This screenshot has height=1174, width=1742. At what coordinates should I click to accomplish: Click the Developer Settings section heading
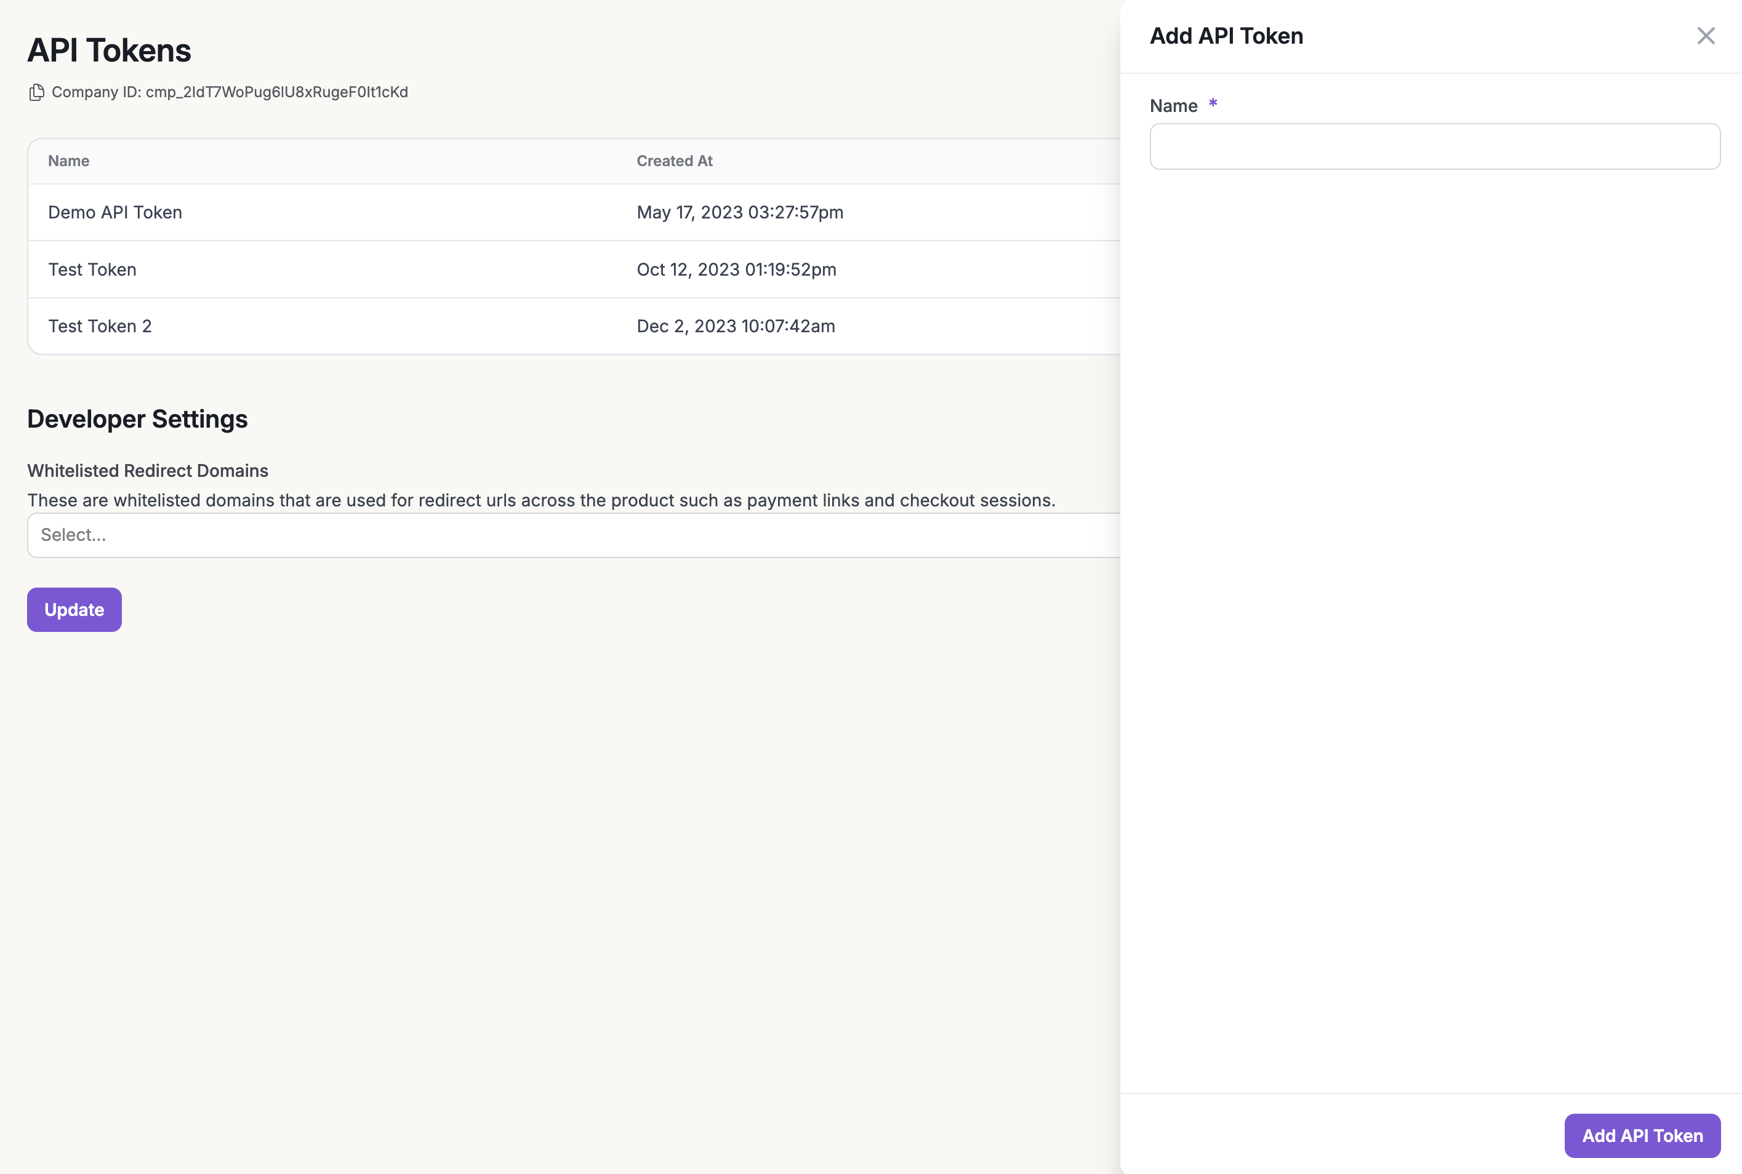137,419
